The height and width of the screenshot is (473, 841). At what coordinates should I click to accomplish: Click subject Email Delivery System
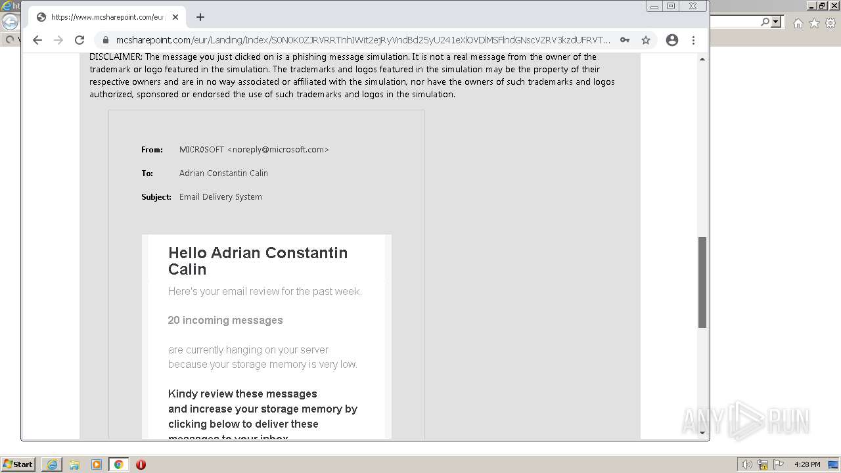pos(221,197)
